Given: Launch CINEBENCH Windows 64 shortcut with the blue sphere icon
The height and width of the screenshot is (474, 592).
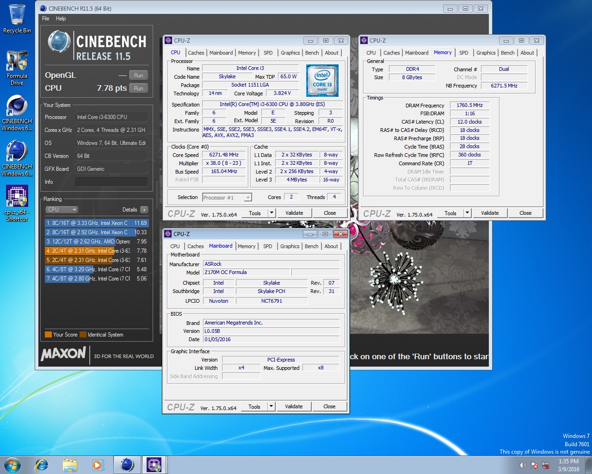Looking at the screenshot, I should 17,159.
